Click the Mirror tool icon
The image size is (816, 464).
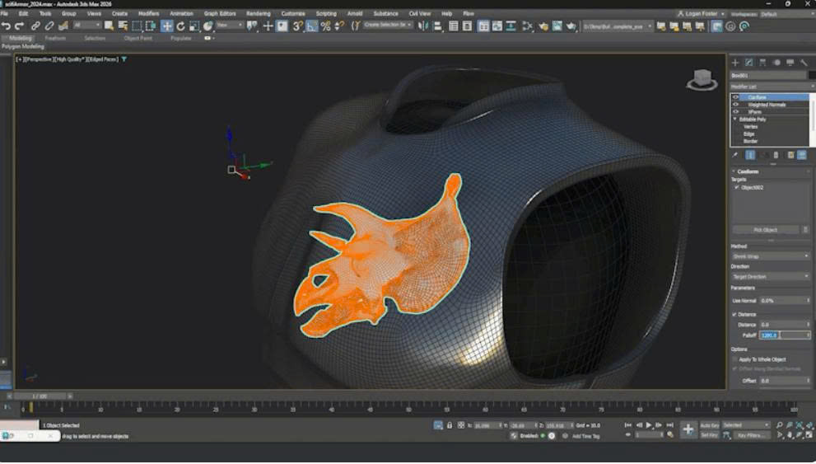[x=423, y=26]
